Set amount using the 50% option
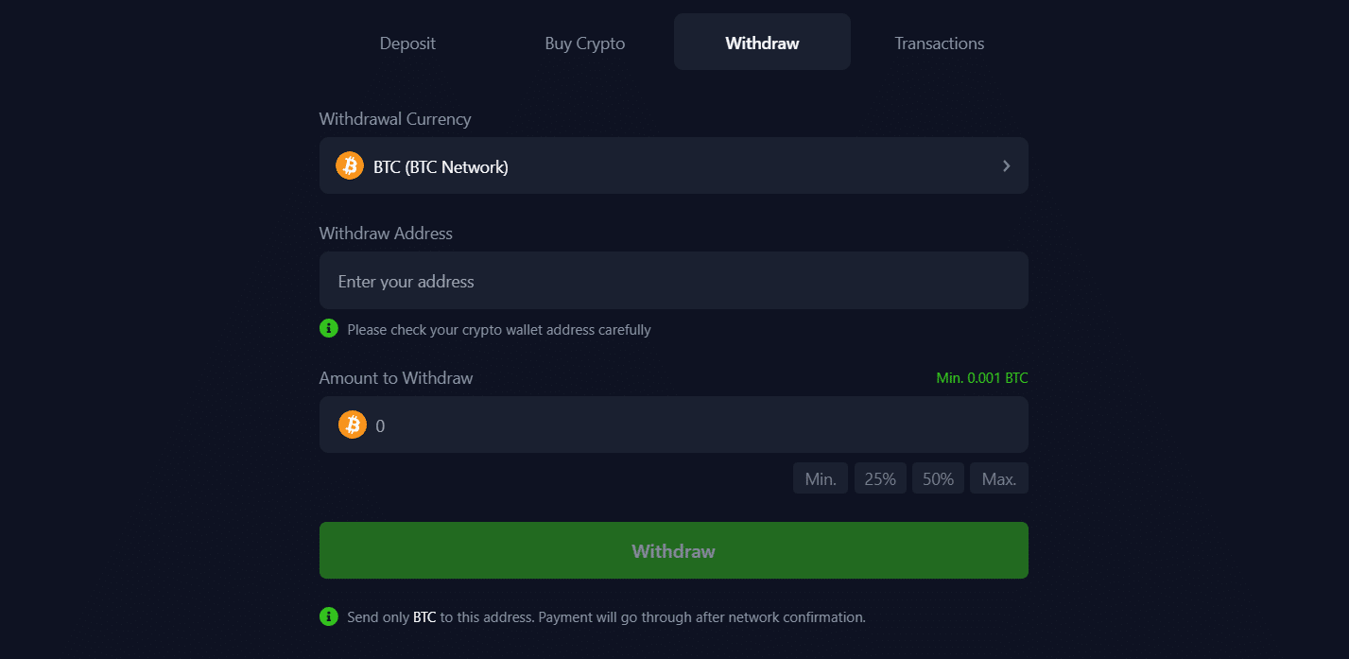Viewport: 1349px width, 659px height. click(937, 477)
